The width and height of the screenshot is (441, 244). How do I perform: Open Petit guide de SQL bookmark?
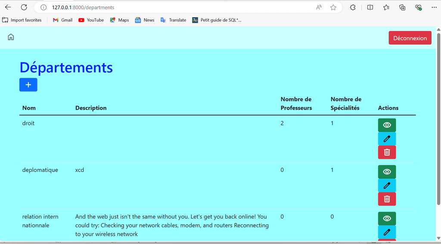(x=217, y=20)
